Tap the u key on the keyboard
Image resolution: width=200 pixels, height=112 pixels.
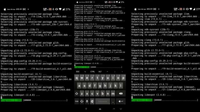tap(108, 77)
